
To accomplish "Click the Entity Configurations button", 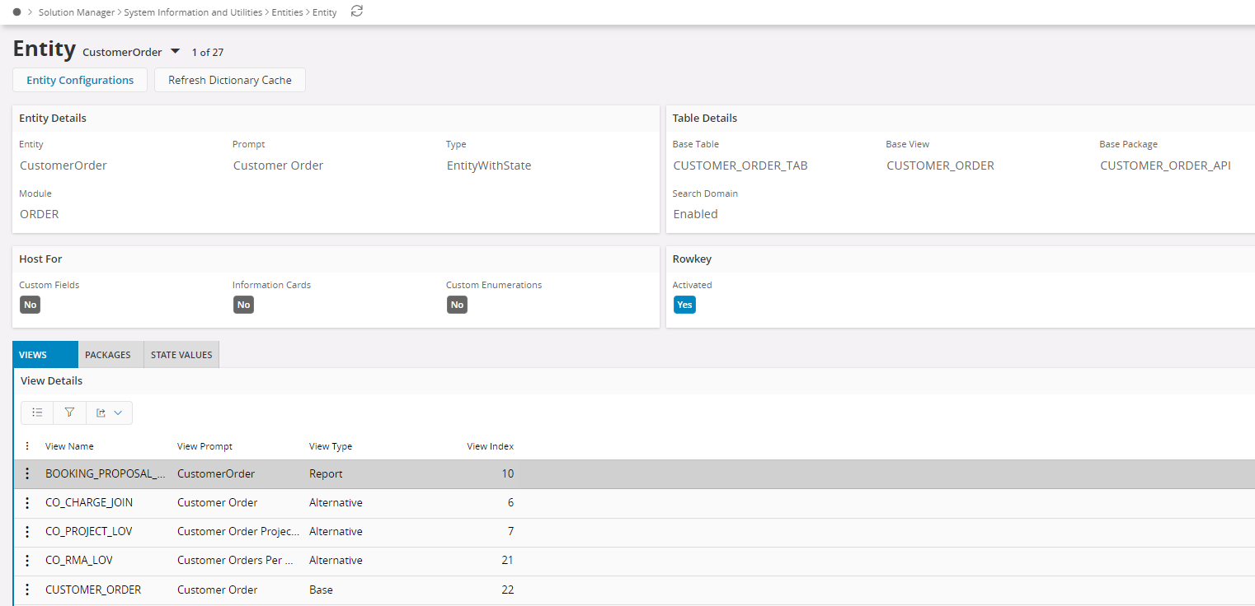I will [x=80, y=80].
